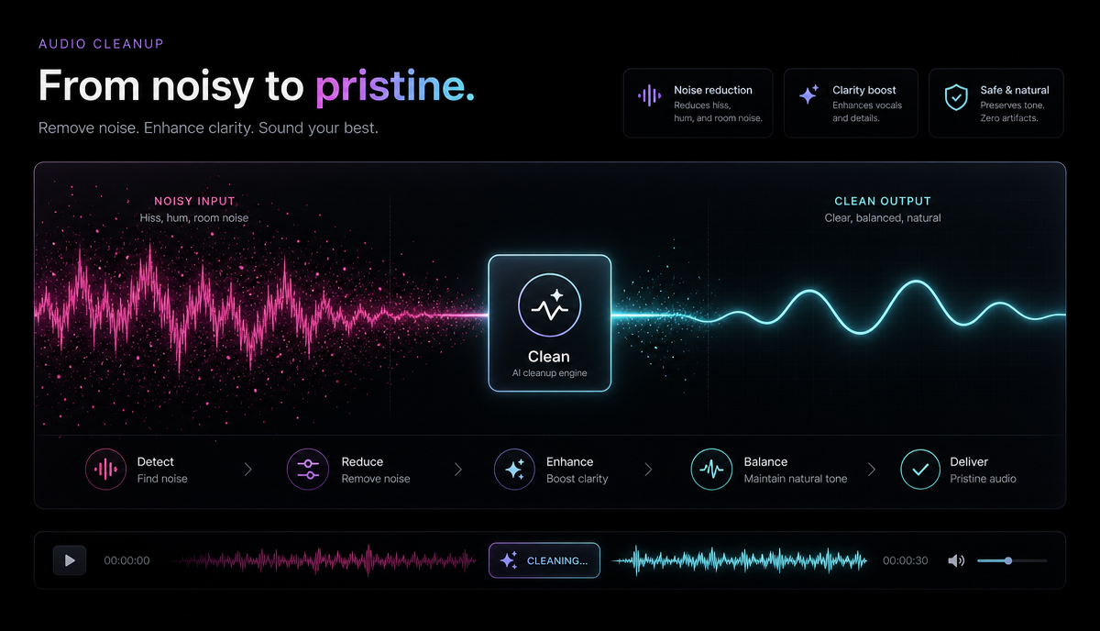Screen dimensions: 1100x631
Task: Click the 'Remove noise. Enhance clarity.' tagline
Action: click(x=208, y=127)
